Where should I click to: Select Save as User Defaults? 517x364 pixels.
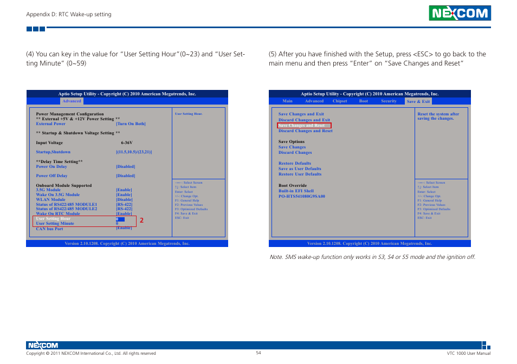coord(299,168)
